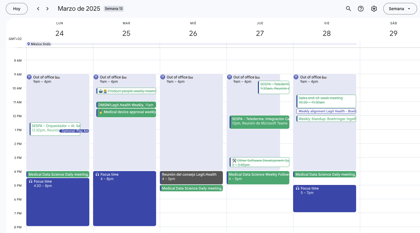Select Friday 28 day header

tap(327, 33)
